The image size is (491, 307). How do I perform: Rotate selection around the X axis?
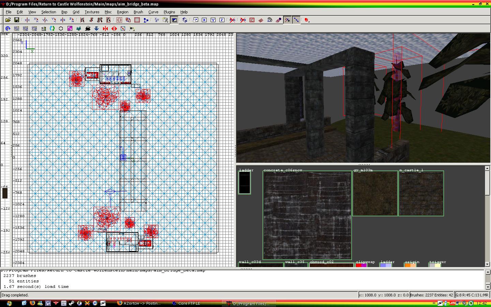pyautogui.click(x=36, y=20)
